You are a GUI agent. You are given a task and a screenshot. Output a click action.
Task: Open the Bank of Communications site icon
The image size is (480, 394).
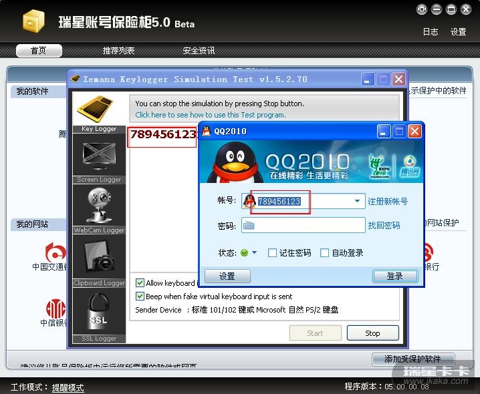pos(55,252)
